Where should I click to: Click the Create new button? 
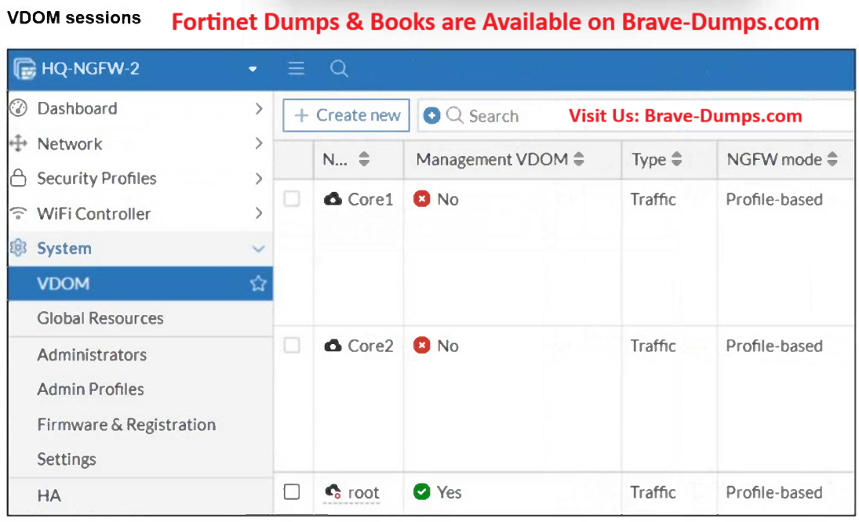[346, 116]
